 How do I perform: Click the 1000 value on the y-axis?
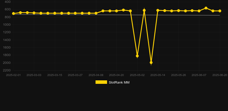pyautogui.click(x=7, y=25)
